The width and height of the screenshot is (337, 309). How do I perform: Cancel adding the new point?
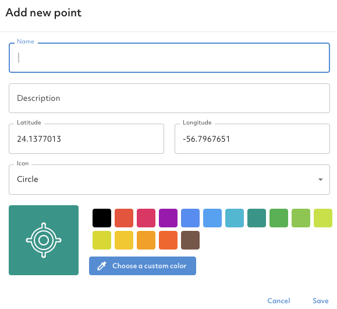tap(279, 301)
